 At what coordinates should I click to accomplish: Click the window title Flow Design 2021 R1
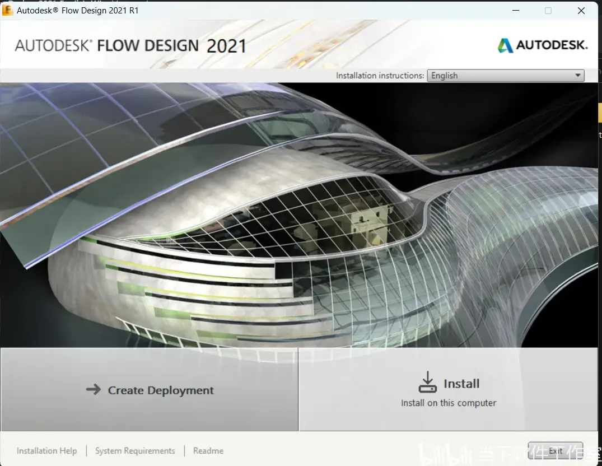pos(77,11)
